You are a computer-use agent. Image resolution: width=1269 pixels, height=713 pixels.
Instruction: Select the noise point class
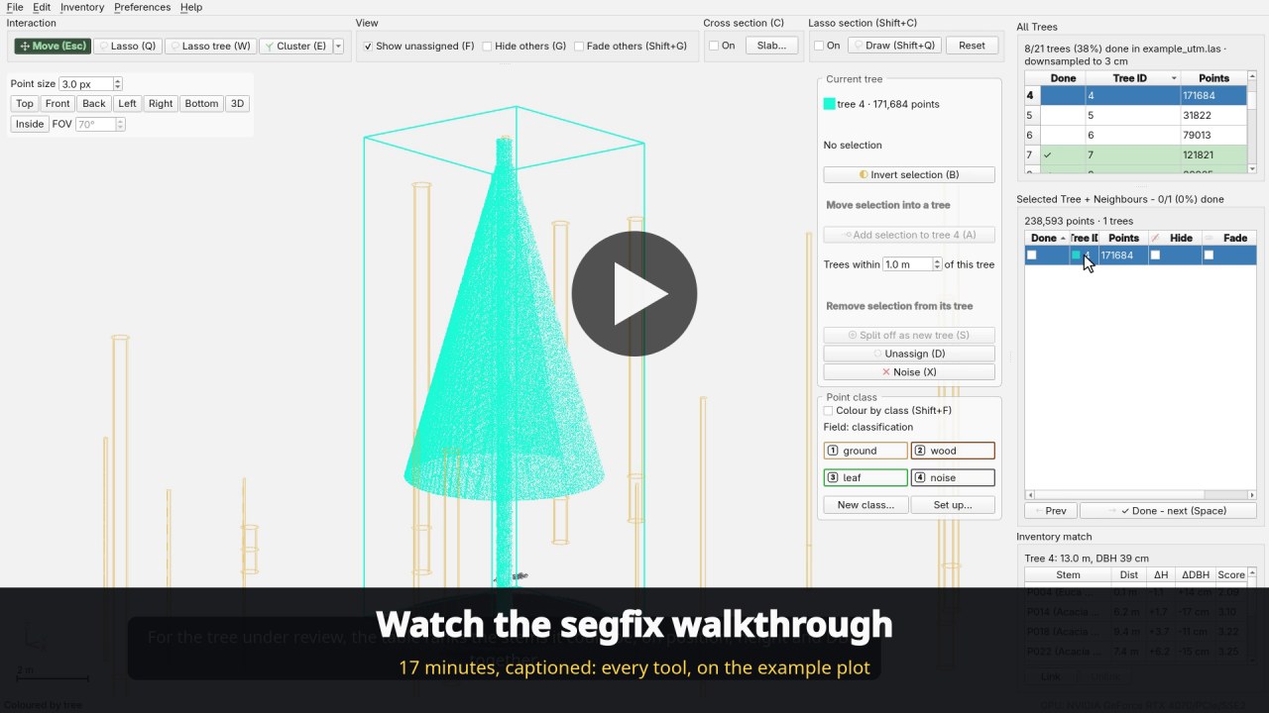pyautogui.click(x=953, y=477)
